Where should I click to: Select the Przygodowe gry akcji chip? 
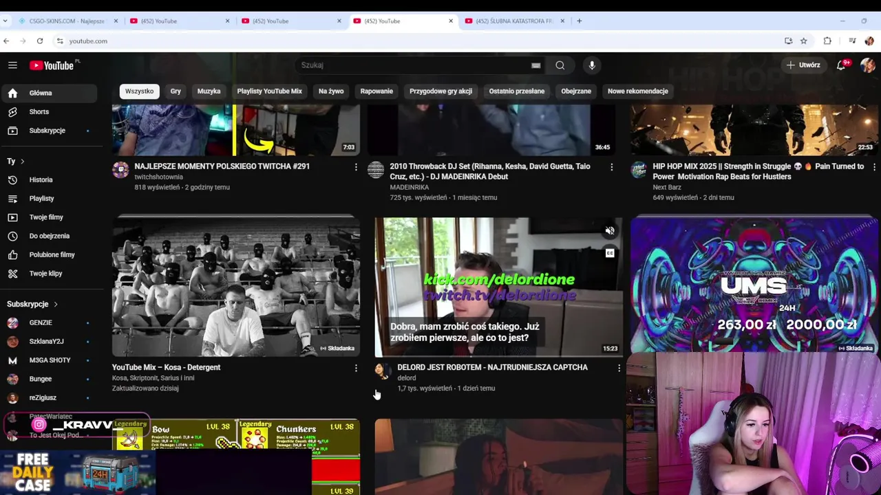[440, 91]
